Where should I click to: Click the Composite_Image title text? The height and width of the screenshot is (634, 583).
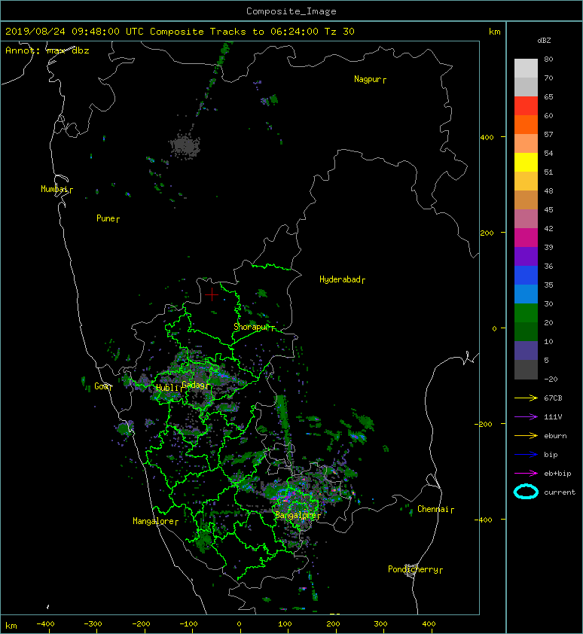coord(291,11)
